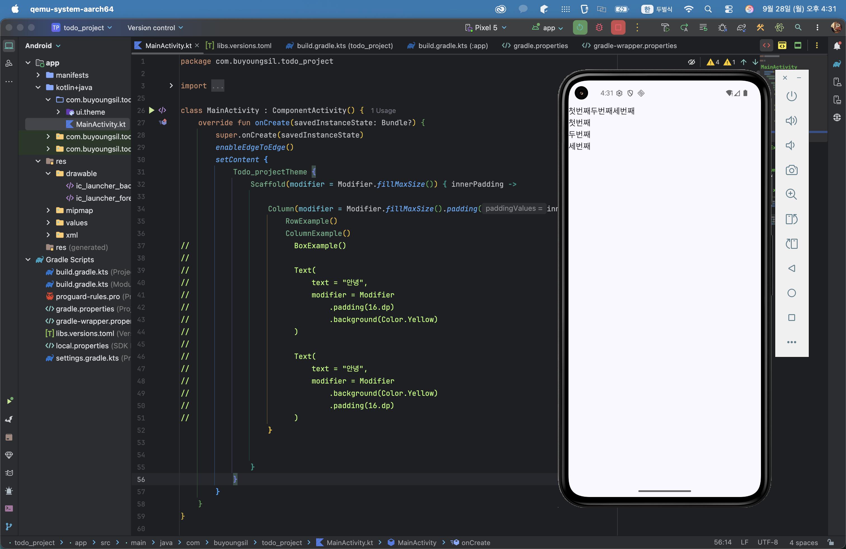Switch to build.gradle.kts (:app) tab

pos(448,46)
